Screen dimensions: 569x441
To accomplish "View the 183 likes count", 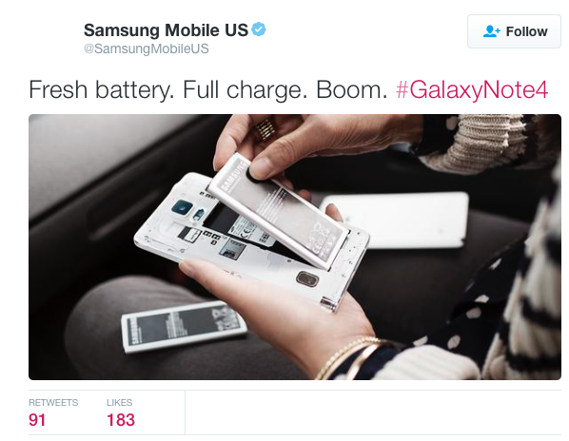I will 121,420.
